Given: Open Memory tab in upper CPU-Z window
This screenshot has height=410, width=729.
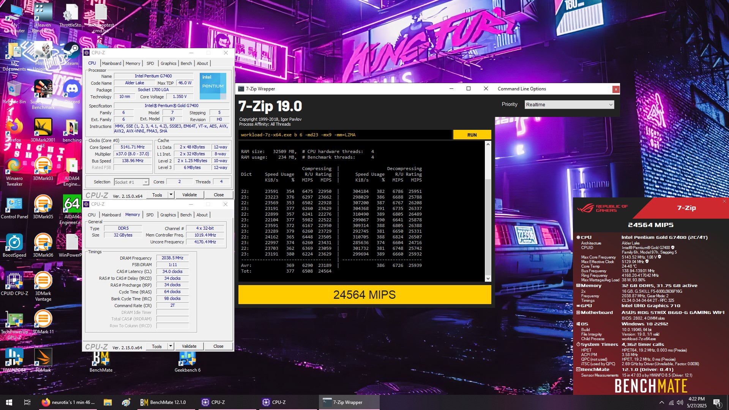Looking at the screenshot, I should (133, 63).
